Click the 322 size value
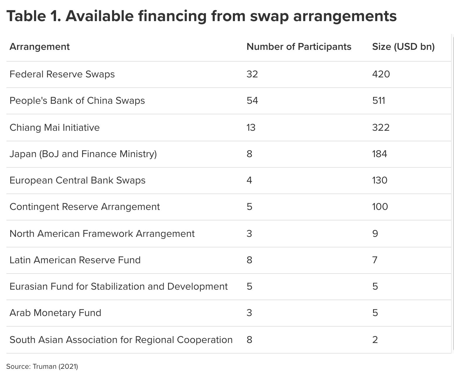454x377 pixels. click(381, 128)
